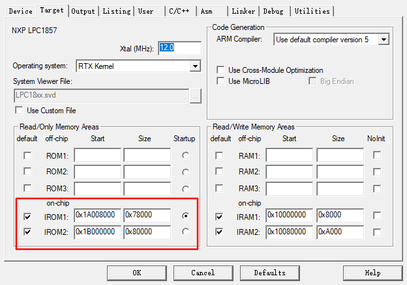Enable NoInit for RAM1
The width and height of the screenshot is (407, 285).
377,155
